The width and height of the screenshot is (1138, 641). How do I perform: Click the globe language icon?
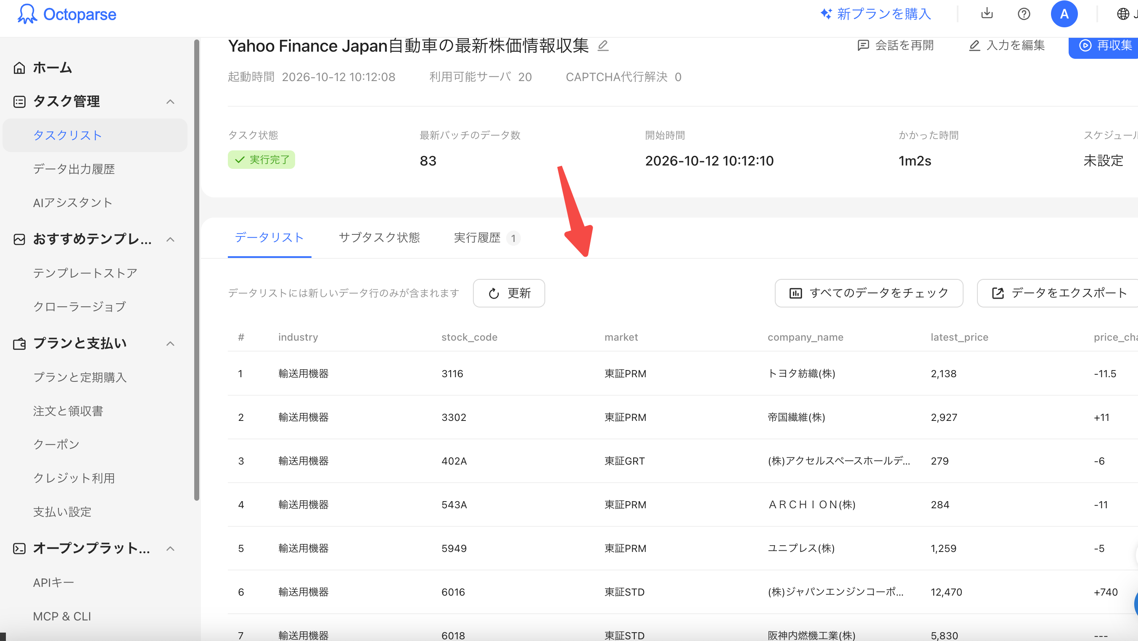click(1123, 14)
